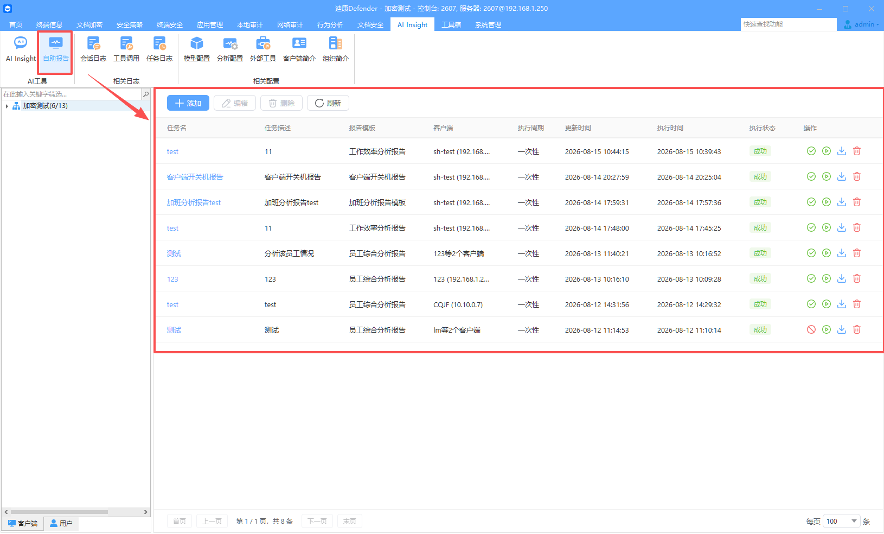This screenshot has width=884, height=534.
Task: Switch to the 终端信息 ribbon tab
Action: (49, 25)
